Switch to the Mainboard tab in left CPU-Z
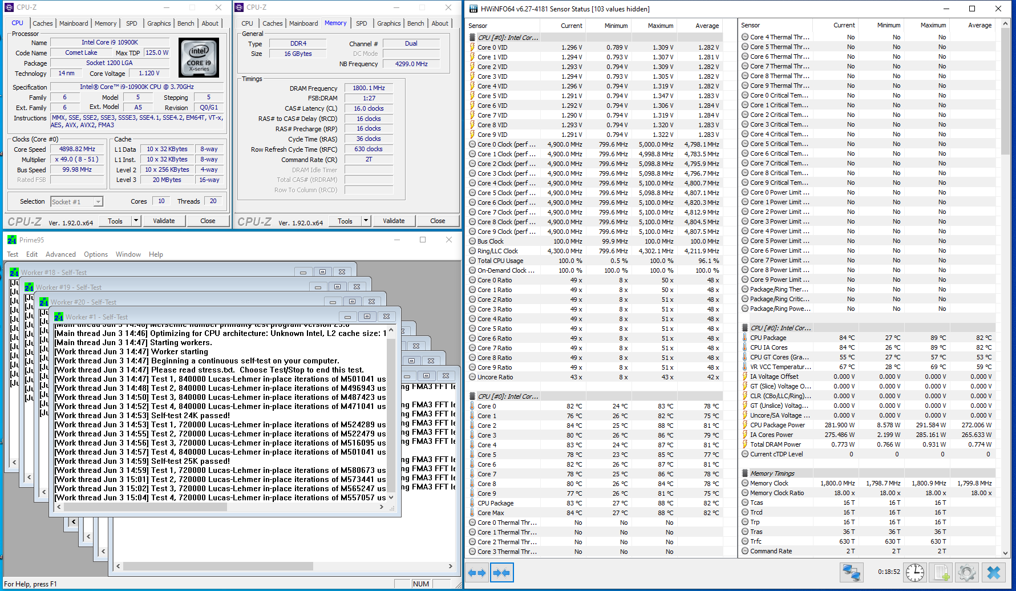 point(74,23)
